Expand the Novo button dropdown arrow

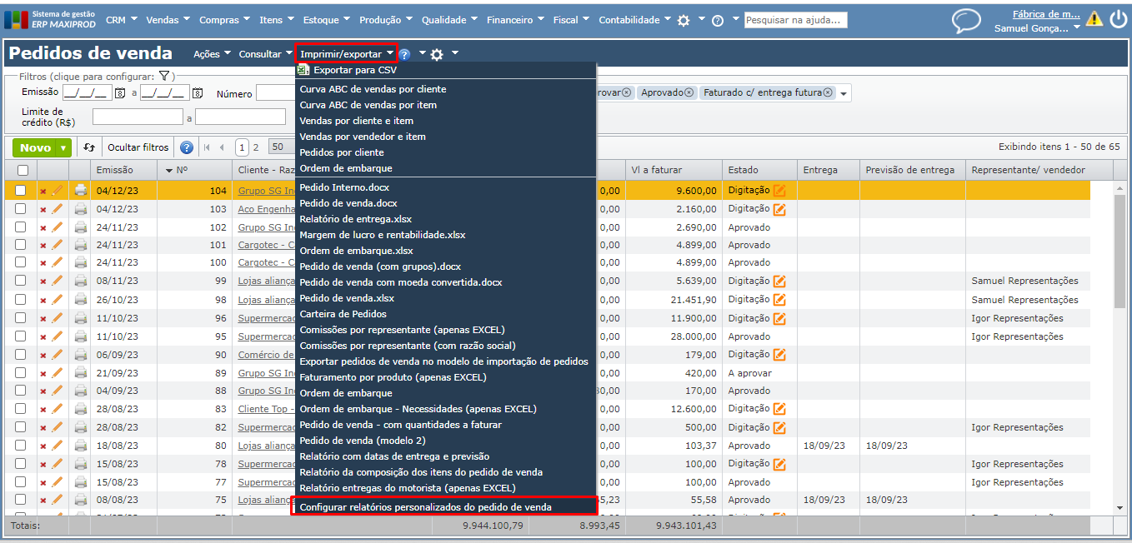[x=63, y=147]
